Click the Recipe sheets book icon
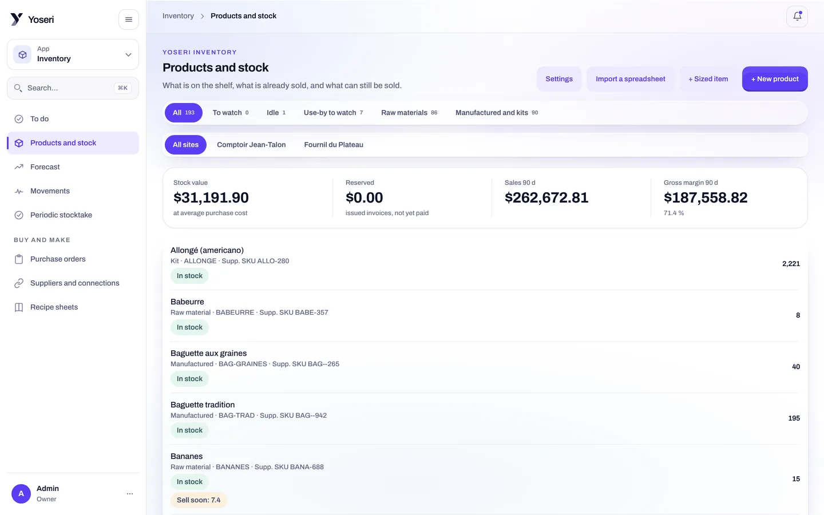Image resolution: width=824 pixels, height=515 pixels. [x=19, y=307]
